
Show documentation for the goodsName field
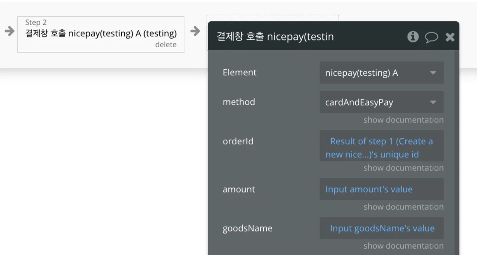click(x=403, y=246)
